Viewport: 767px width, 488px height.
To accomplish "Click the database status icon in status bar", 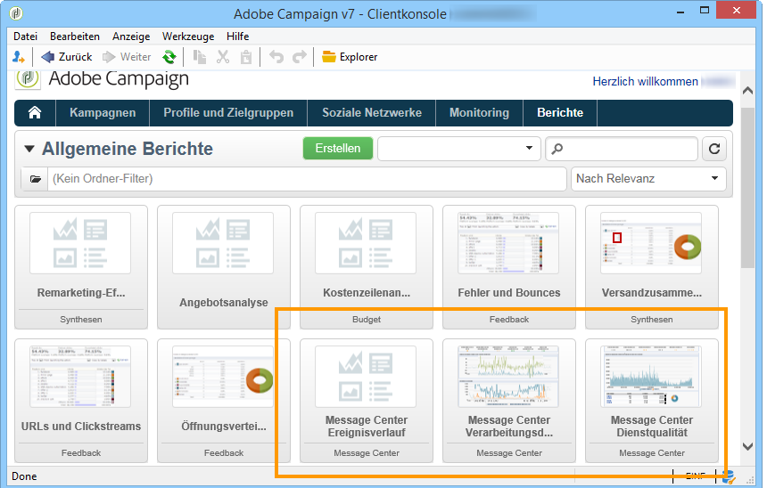I will click(x=729, y=476).
